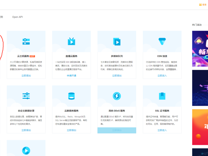Click 立即添加 under 自定义数据处理
The height and width of the screenshot is (156, 208).
click(x=26, y=130)
